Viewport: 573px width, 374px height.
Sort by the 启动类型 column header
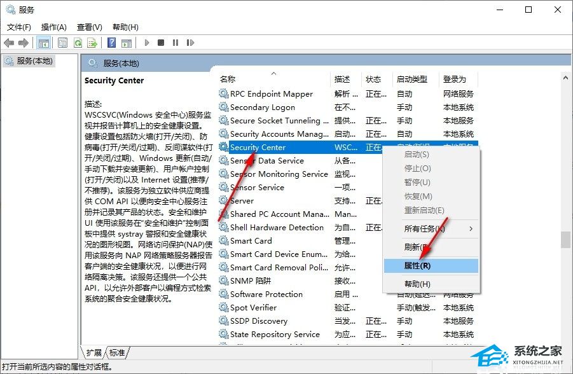(x=416, y=79)
